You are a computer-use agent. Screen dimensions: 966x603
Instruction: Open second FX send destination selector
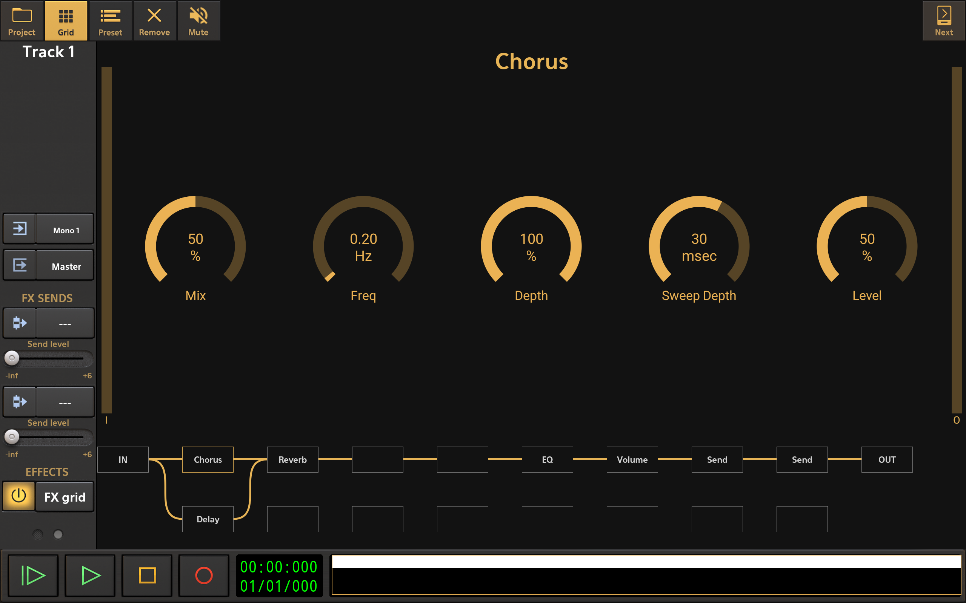(x=65, y=403)
